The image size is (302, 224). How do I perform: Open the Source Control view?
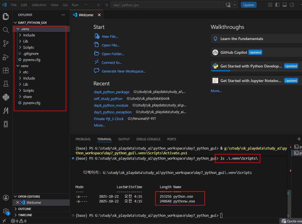point(6,43)
